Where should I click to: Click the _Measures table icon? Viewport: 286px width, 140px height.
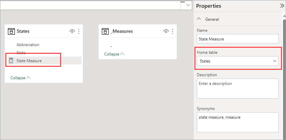pos(105,31)
